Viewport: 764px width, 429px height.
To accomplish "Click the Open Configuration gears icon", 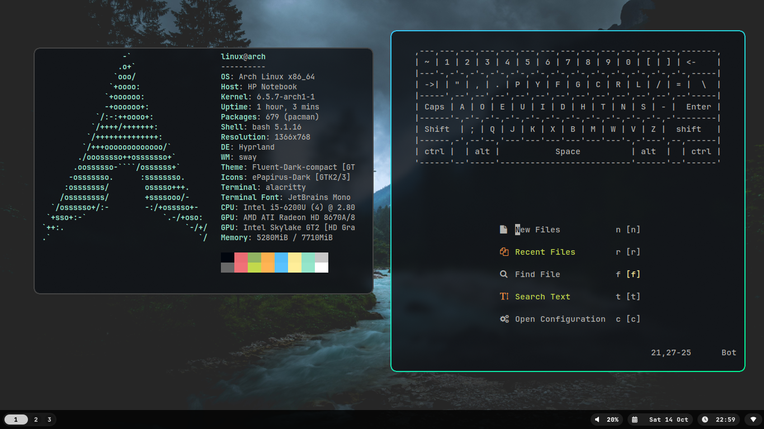I will click(504, 319).
